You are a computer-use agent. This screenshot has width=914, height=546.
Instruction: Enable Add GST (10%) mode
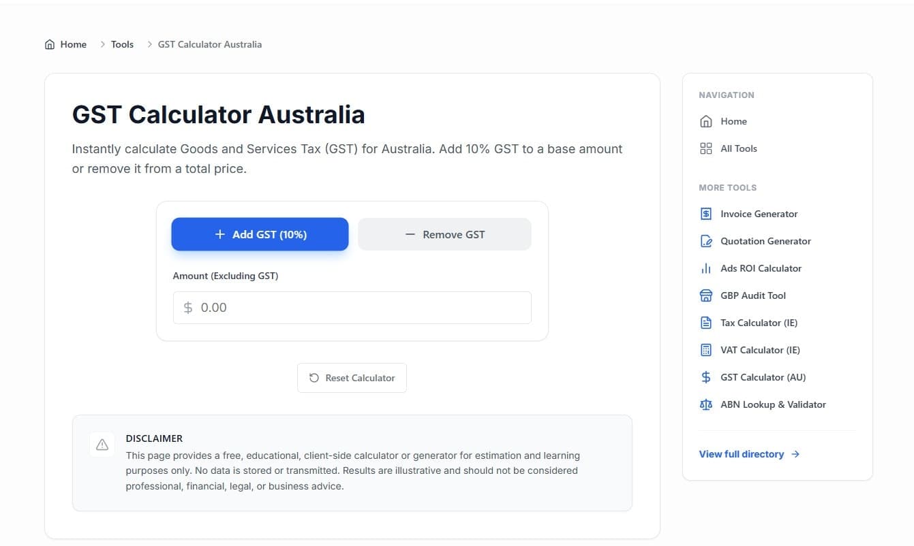click(x=260, y=234)
